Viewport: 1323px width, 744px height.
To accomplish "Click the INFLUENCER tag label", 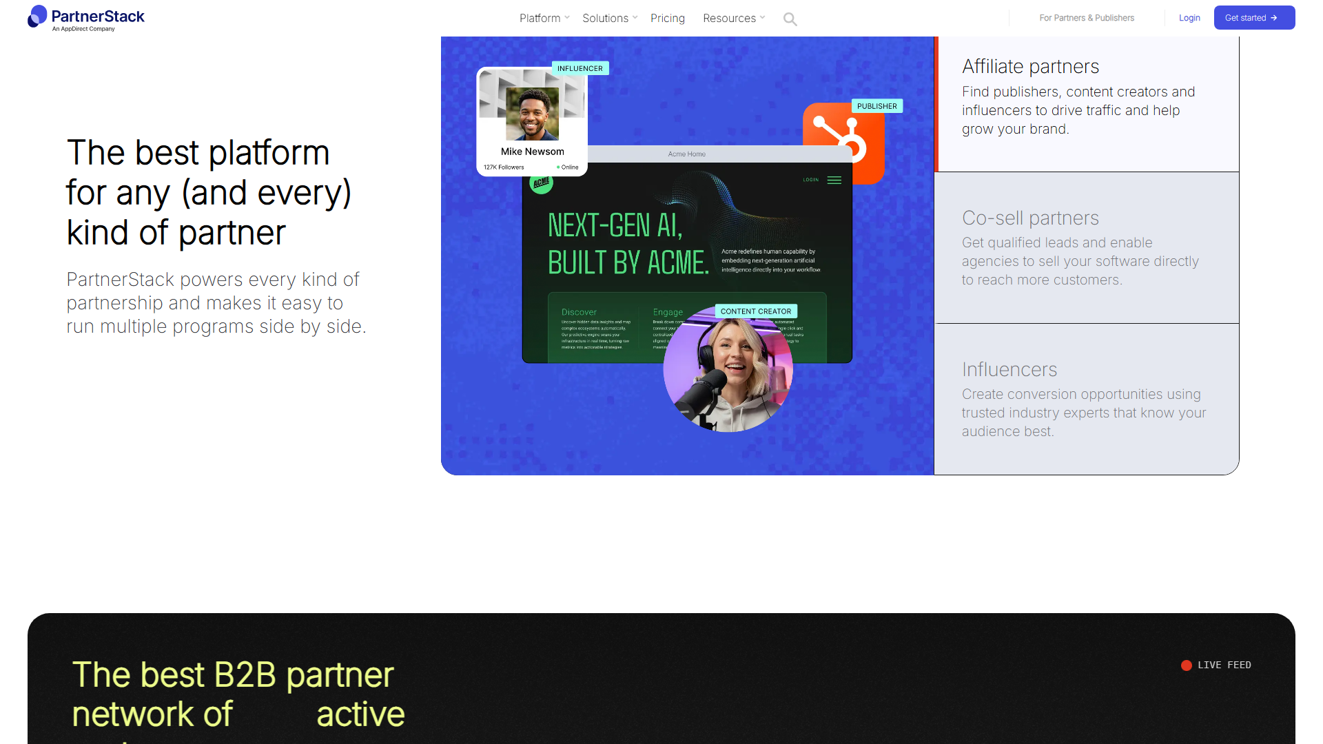I will click(580, 68).
